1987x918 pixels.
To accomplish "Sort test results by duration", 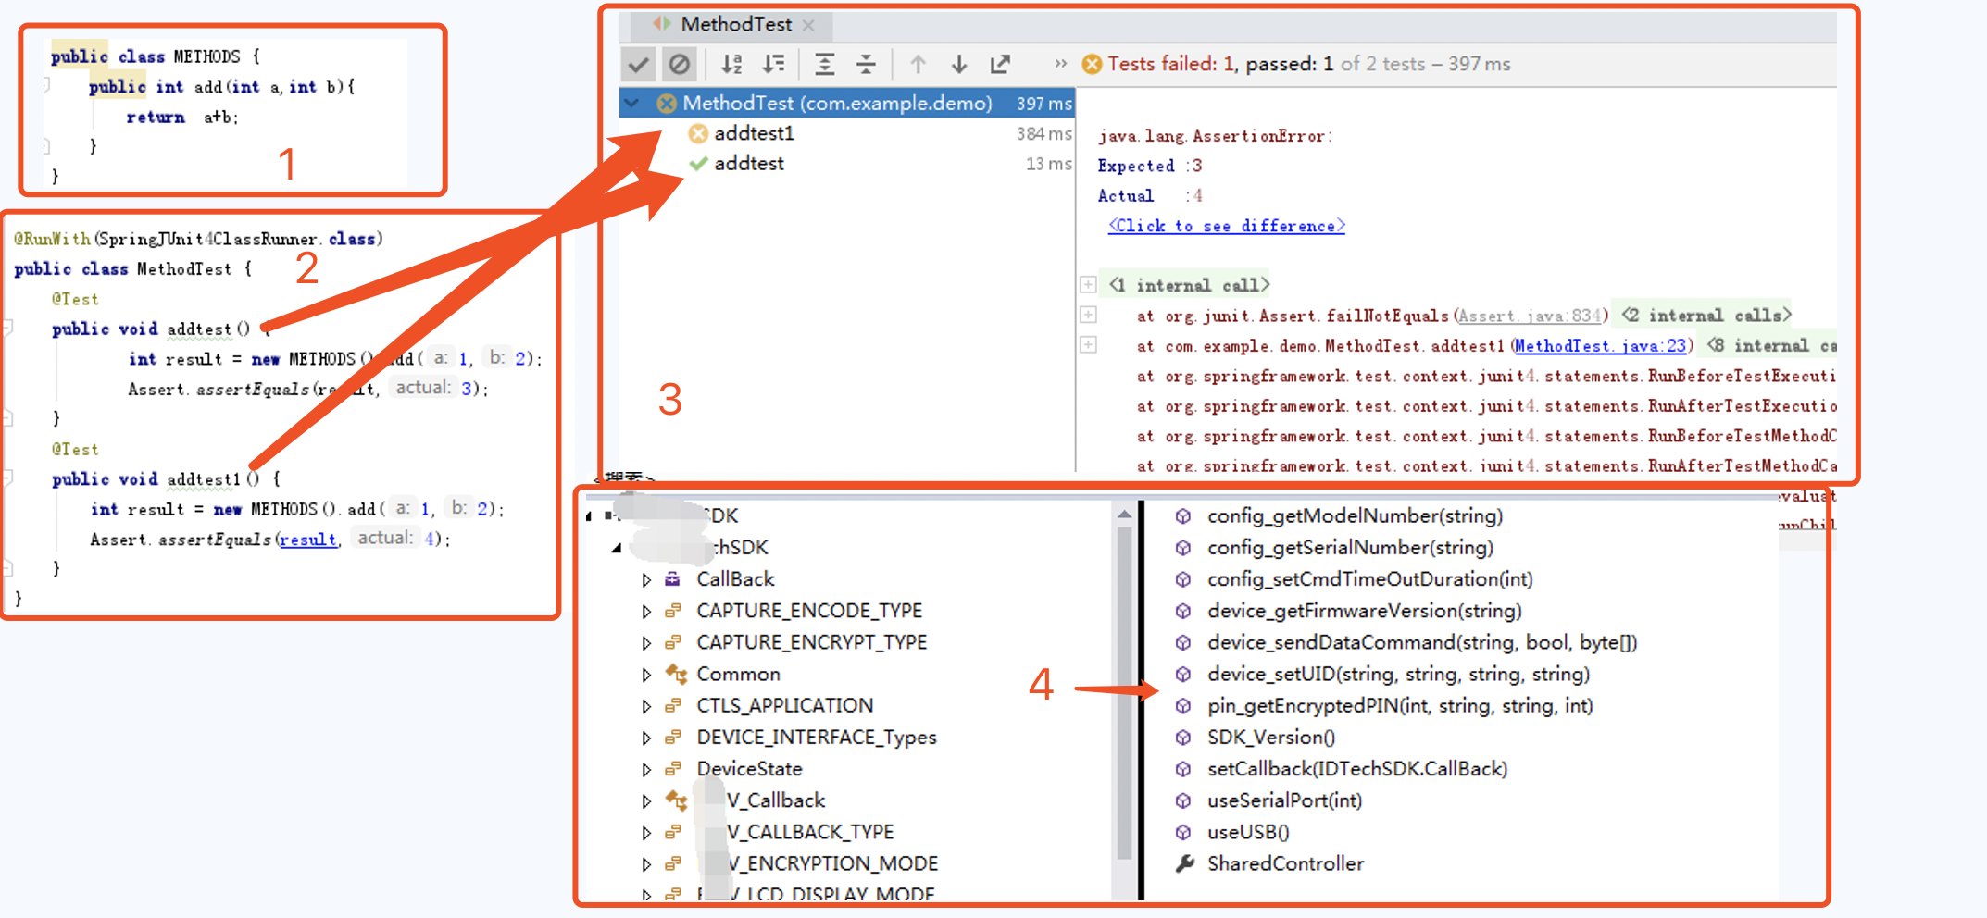I will 773,64.
